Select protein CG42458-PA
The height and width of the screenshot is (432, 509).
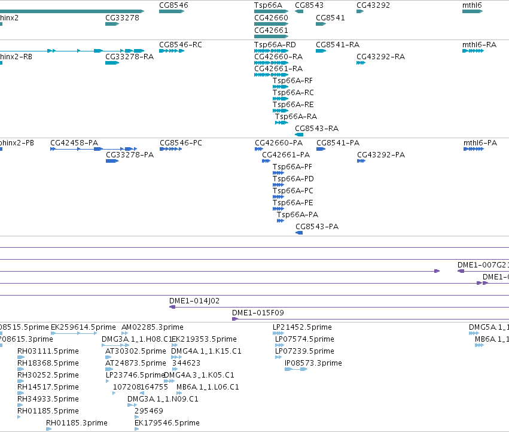(x=74, y=143)
